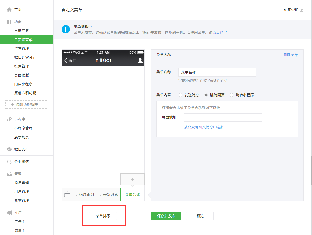This screenshot has height=235, width=312.
Task: Click the 功能 section header
Action: (18, 22)
